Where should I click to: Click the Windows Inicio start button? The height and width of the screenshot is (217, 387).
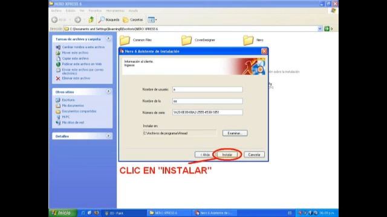point(63,213)
